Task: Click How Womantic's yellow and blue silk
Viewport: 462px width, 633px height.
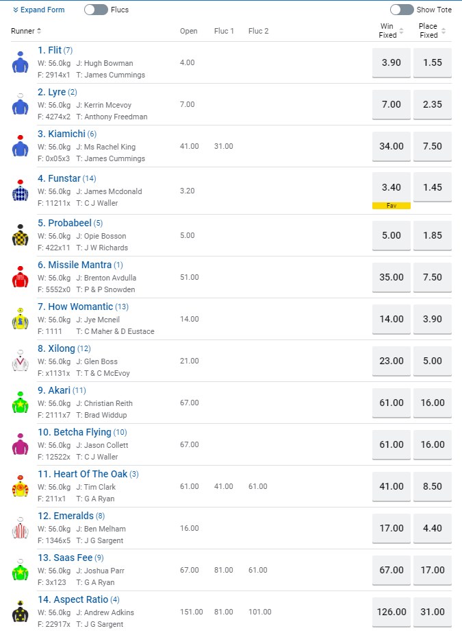Action: [20, 319]
